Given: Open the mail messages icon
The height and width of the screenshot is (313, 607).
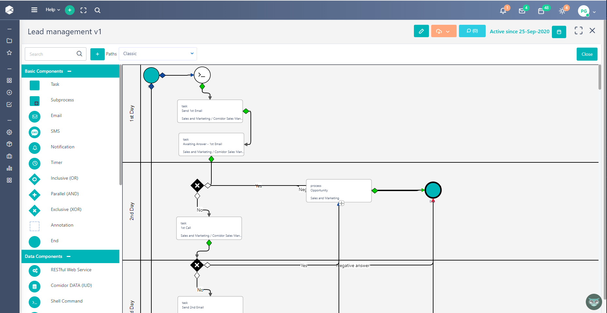Looking at the screenshot, I should [x=522, y=11].
